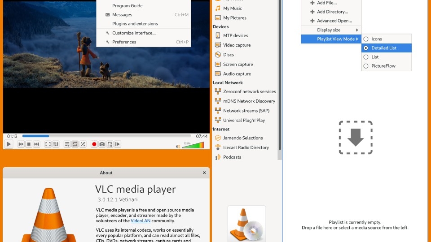This screenshot has width=431, height=242.
Task: Click Network streams (SAP) icon
Action: (x=218, y=111)
